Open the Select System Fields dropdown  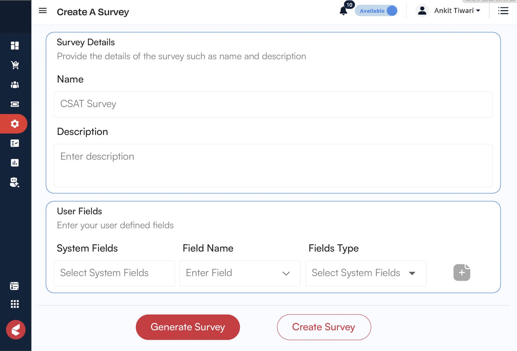114,273
